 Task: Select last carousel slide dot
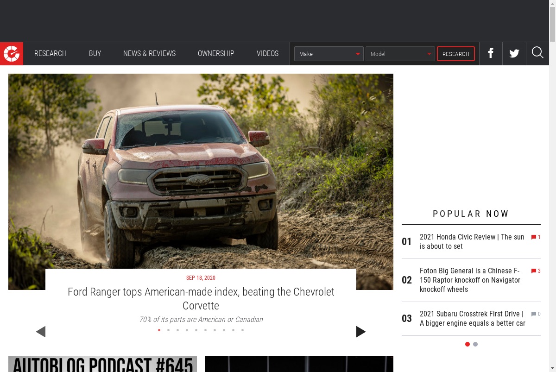click(x=242, y=330)
